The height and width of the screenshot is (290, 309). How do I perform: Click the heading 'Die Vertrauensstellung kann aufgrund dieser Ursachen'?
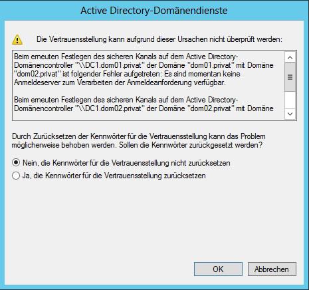(x=159, y=39)
